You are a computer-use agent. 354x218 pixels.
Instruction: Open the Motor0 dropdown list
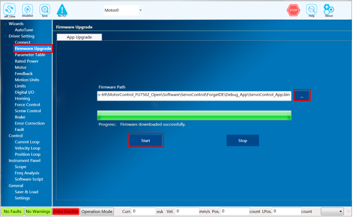[140, 10]
